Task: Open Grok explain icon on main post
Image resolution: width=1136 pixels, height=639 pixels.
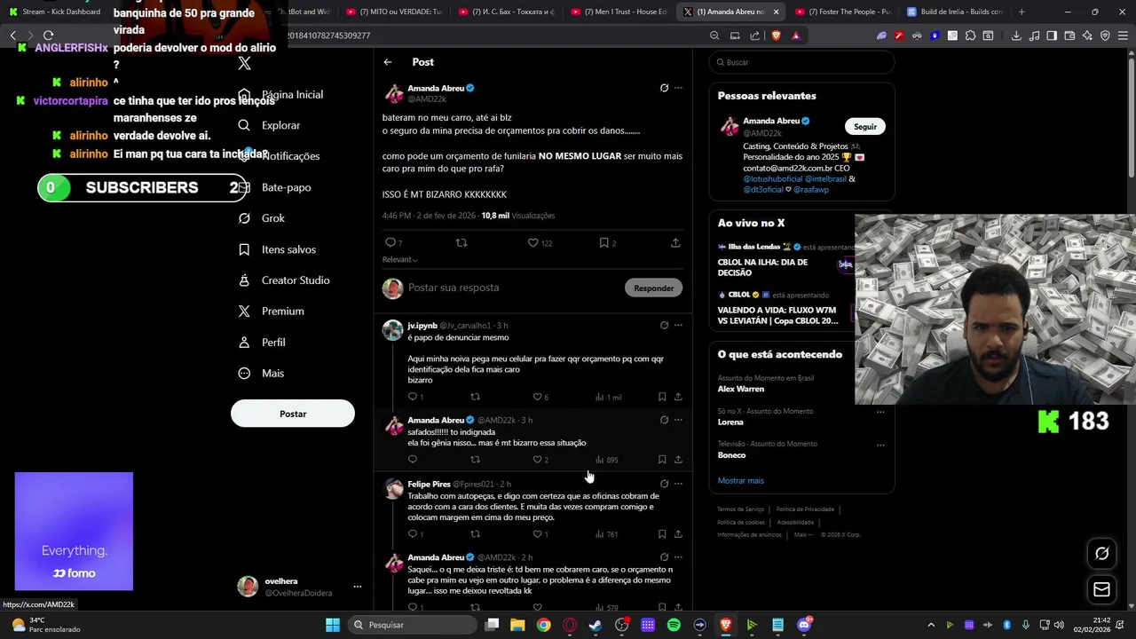Action: point(664,88)
